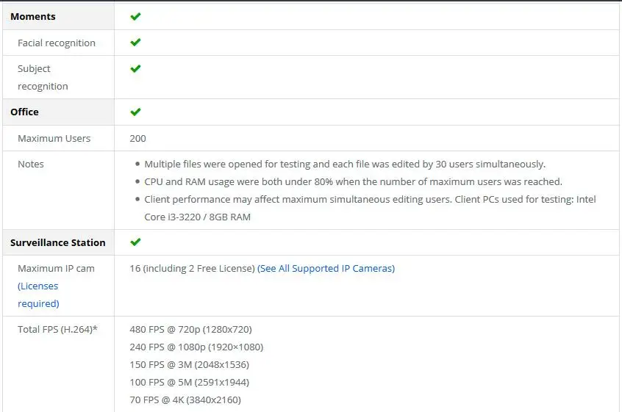622x412 pixels.
Task: Select the Surveillance Station header cell
Action: coord(58,242)
